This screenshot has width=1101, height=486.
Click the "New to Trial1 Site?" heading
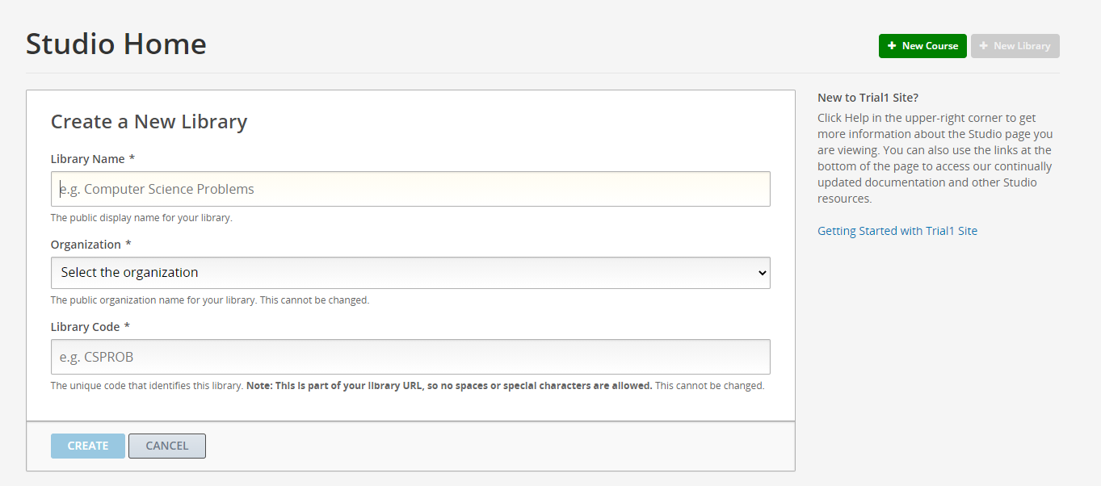tap(869, 97)
